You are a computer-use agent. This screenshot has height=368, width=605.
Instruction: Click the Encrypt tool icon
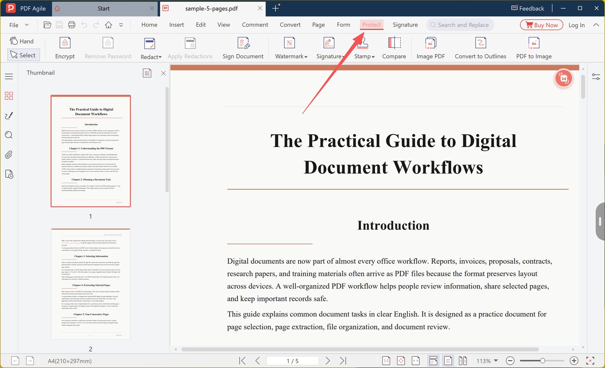[65, 43]
